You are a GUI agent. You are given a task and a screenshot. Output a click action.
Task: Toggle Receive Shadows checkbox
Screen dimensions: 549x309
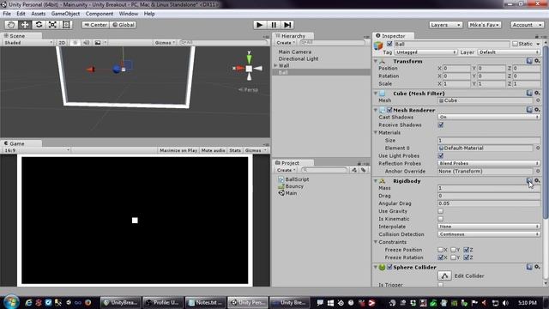441,125
